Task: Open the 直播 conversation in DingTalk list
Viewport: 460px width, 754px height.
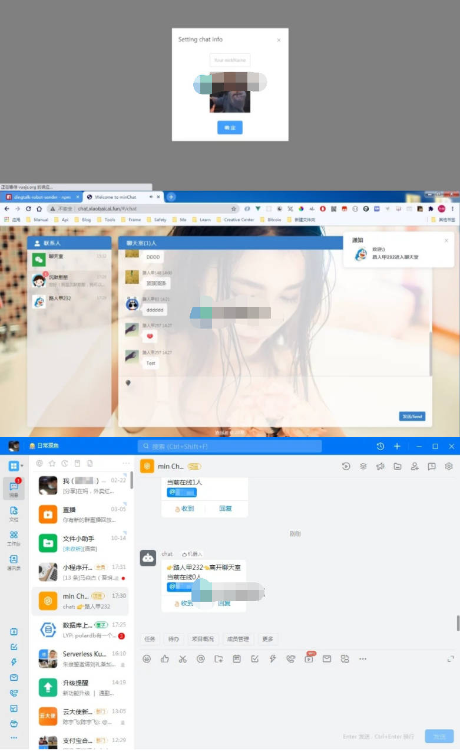Action: [80, 514]
